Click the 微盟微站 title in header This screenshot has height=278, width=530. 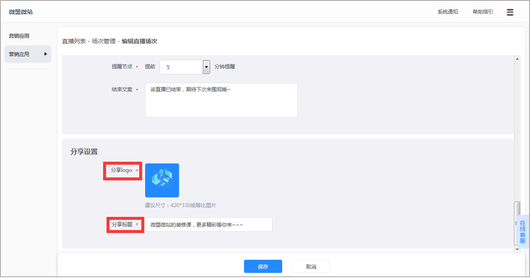[21, 12]
